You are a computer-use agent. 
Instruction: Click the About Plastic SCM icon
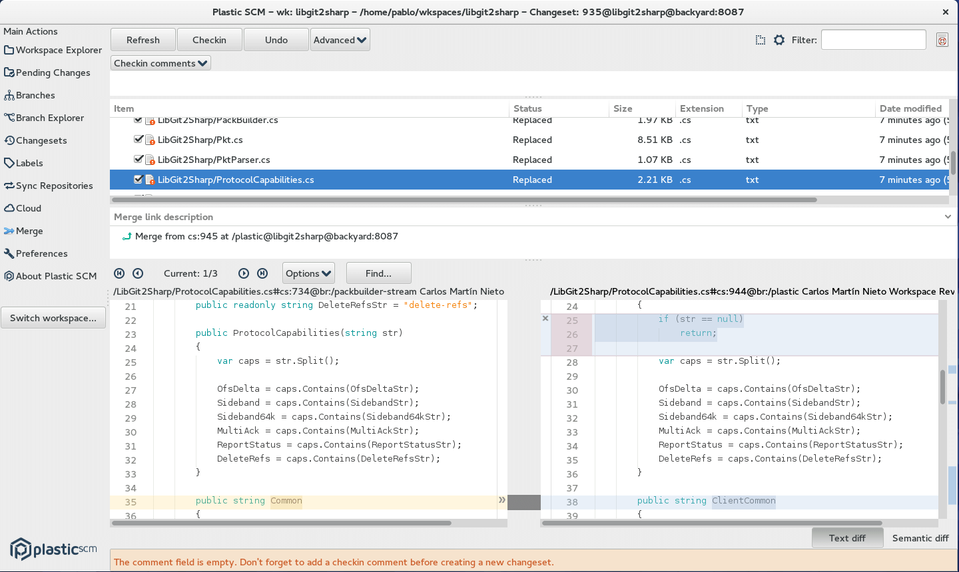(9, 276)
